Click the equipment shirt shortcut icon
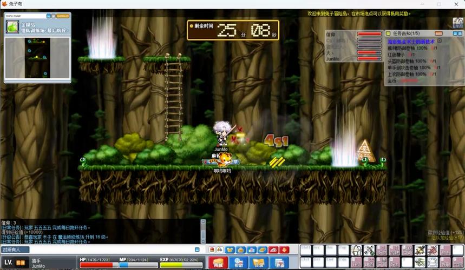Screen dimensions: 465x270 230,250
